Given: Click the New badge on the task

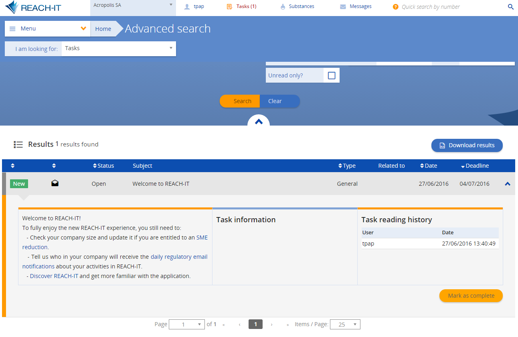Looking at the screenshot, I should point(19,184).
